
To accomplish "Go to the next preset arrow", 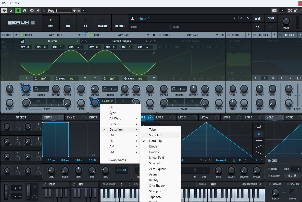I will [x=248, y=18].
